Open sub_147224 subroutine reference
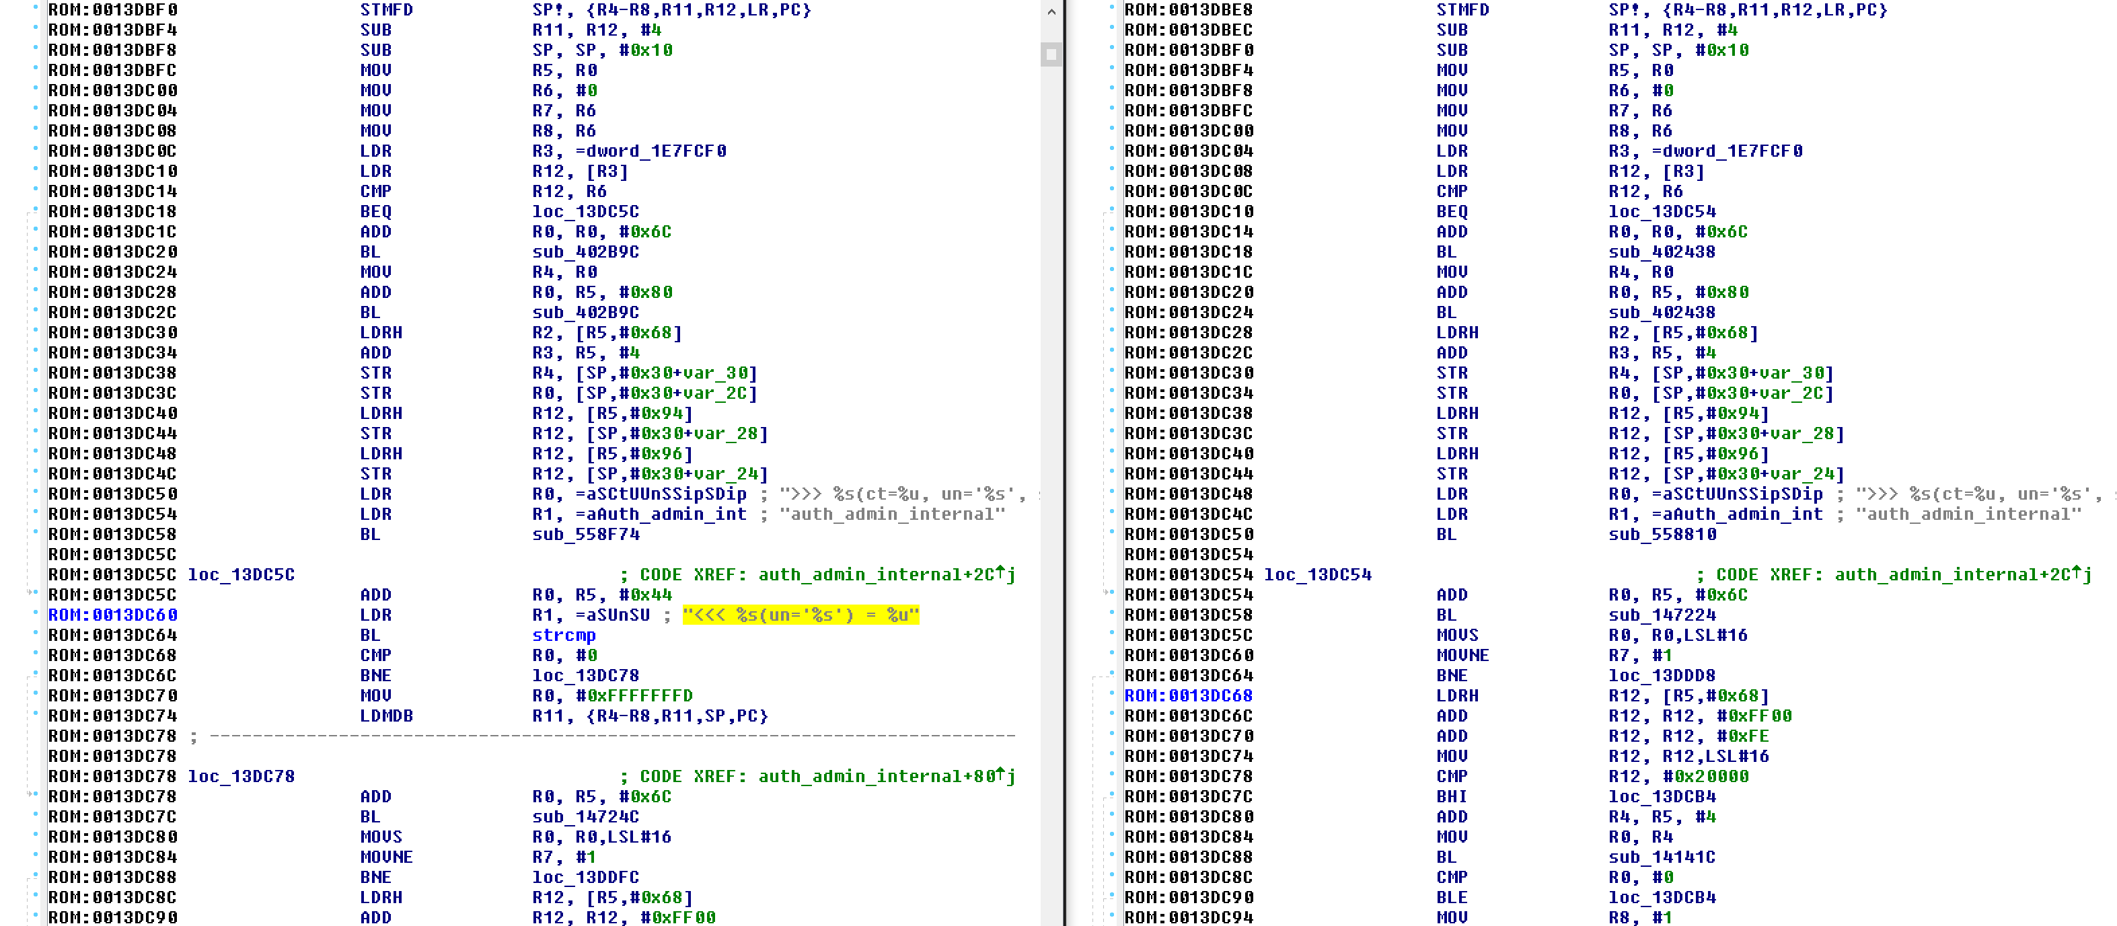 (1662, 615)
